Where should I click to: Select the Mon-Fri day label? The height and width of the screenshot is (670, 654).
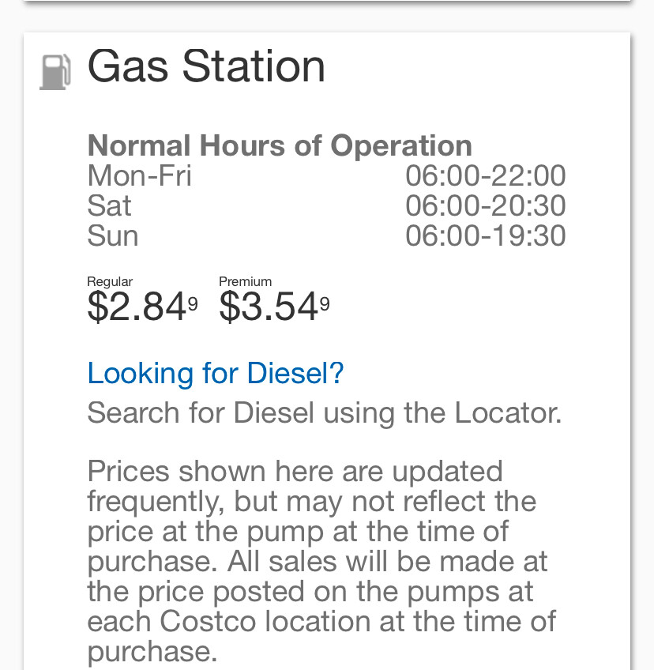click(139, 175)
